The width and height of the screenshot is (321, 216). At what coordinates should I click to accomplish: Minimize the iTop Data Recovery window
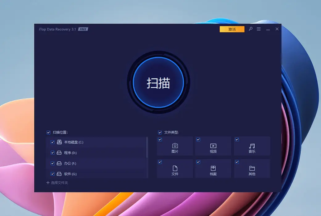tap(268, 29)
